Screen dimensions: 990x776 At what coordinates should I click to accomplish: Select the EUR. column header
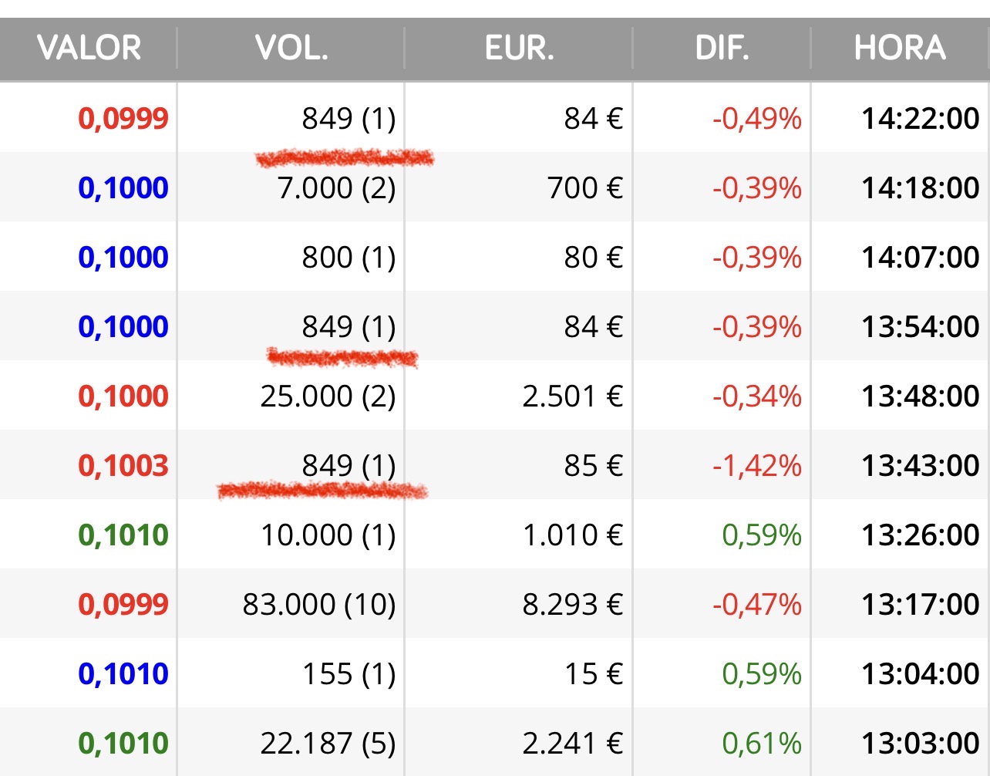[519, 49]
